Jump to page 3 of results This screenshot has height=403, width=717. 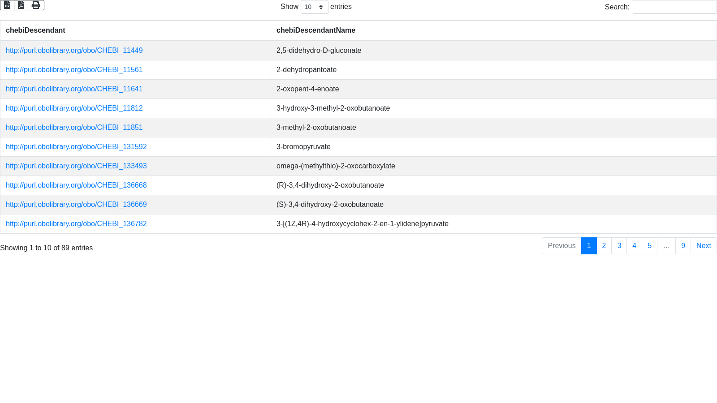coord(619,246)
